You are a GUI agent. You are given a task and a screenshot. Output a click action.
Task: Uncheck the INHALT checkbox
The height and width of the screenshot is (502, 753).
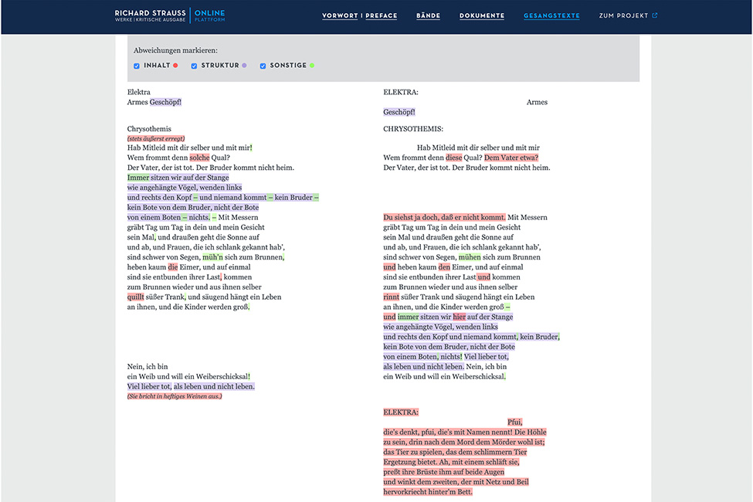pyautogui.click(x=137, y=65)
